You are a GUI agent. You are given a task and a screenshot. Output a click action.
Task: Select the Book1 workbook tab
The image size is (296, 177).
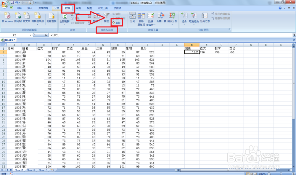[9, 40]
